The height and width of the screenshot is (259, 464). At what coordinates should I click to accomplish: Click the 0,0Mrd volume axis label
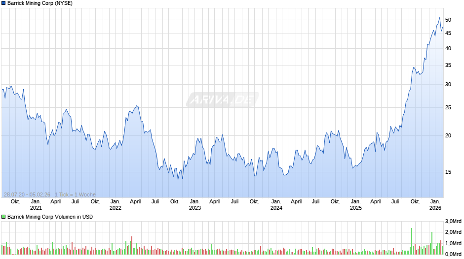click(453, 254)
